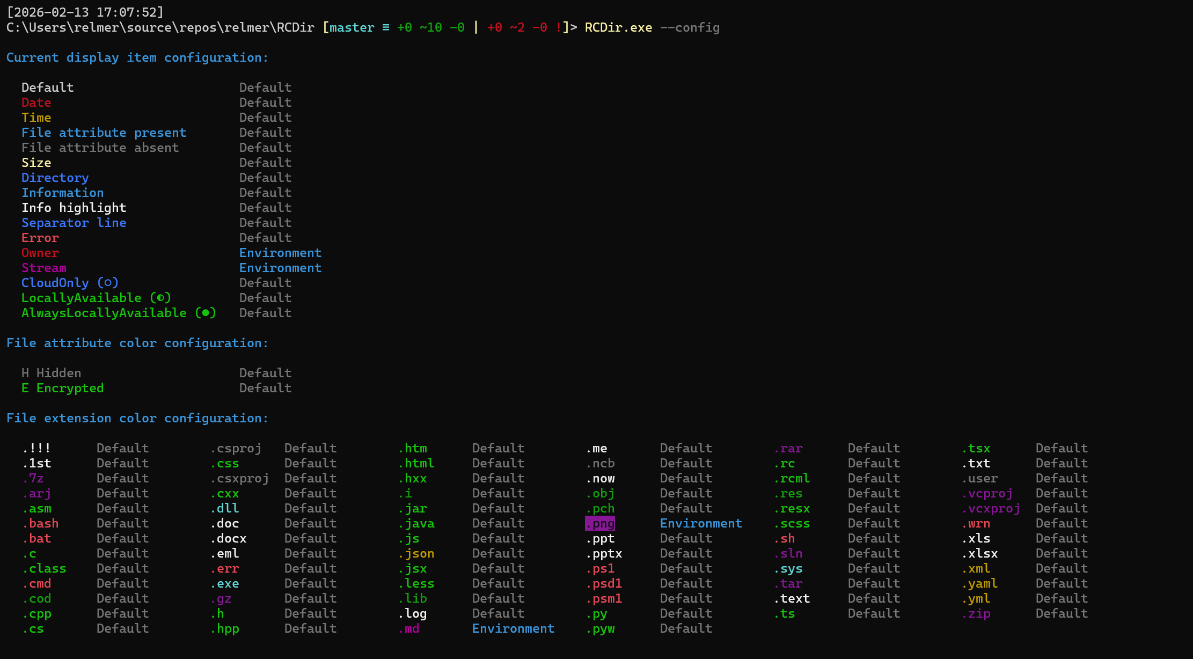1193x659 pixels.
Task: Click the 'E Encrypted' attribute entry
Action: coord(62,388)
